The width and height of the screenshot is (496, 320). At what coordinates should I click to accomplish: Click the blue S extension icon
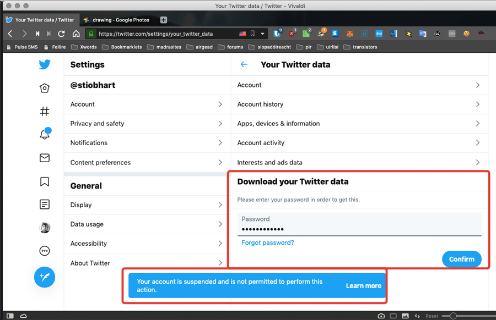pos(335,34)
